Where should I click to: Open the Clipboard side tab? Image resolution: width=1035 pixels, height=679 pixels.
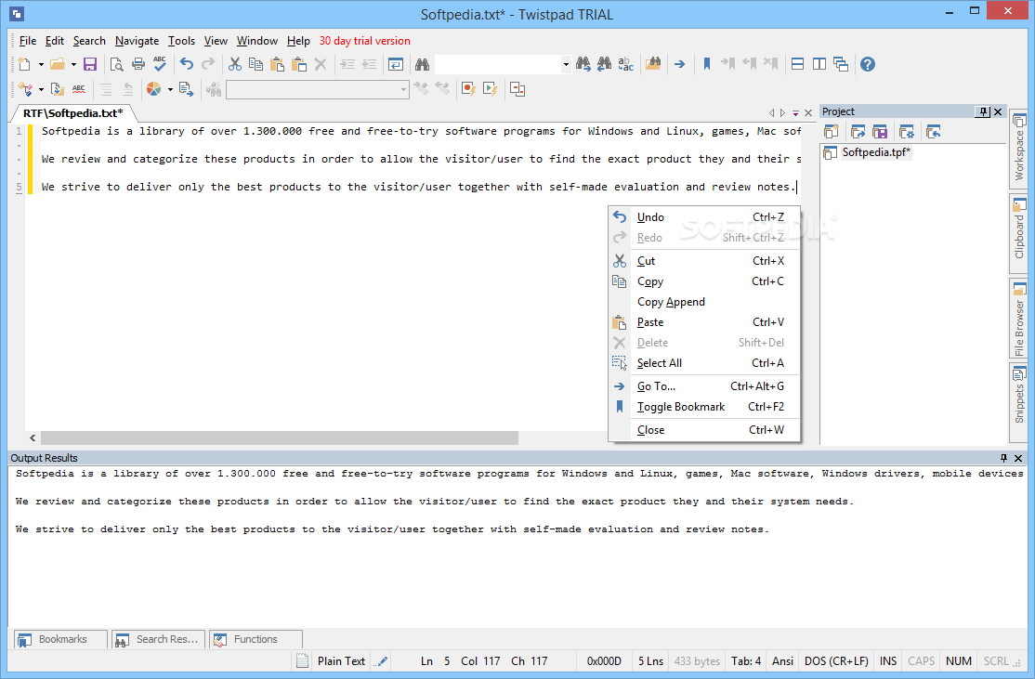pos(1019,233)
